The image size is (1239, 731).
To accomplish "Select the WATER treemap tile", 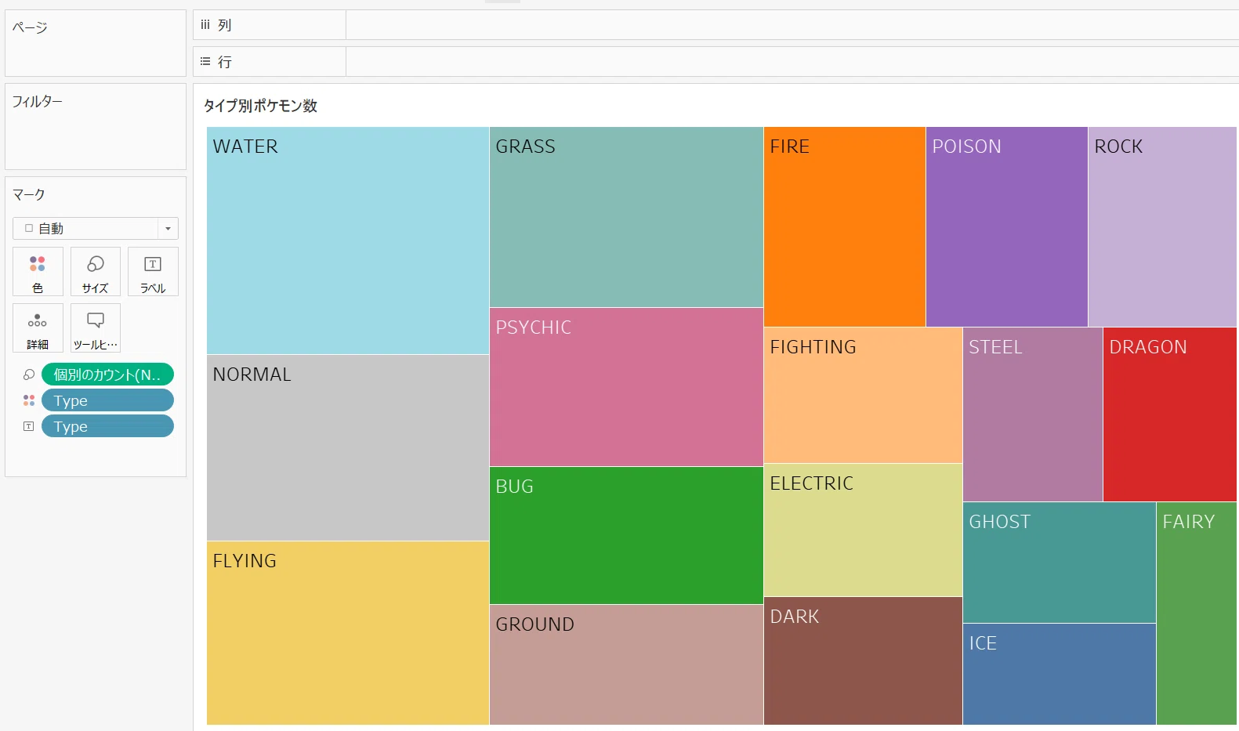I will click(348, 241).
